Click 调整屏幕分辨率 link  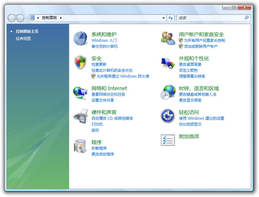192,76
